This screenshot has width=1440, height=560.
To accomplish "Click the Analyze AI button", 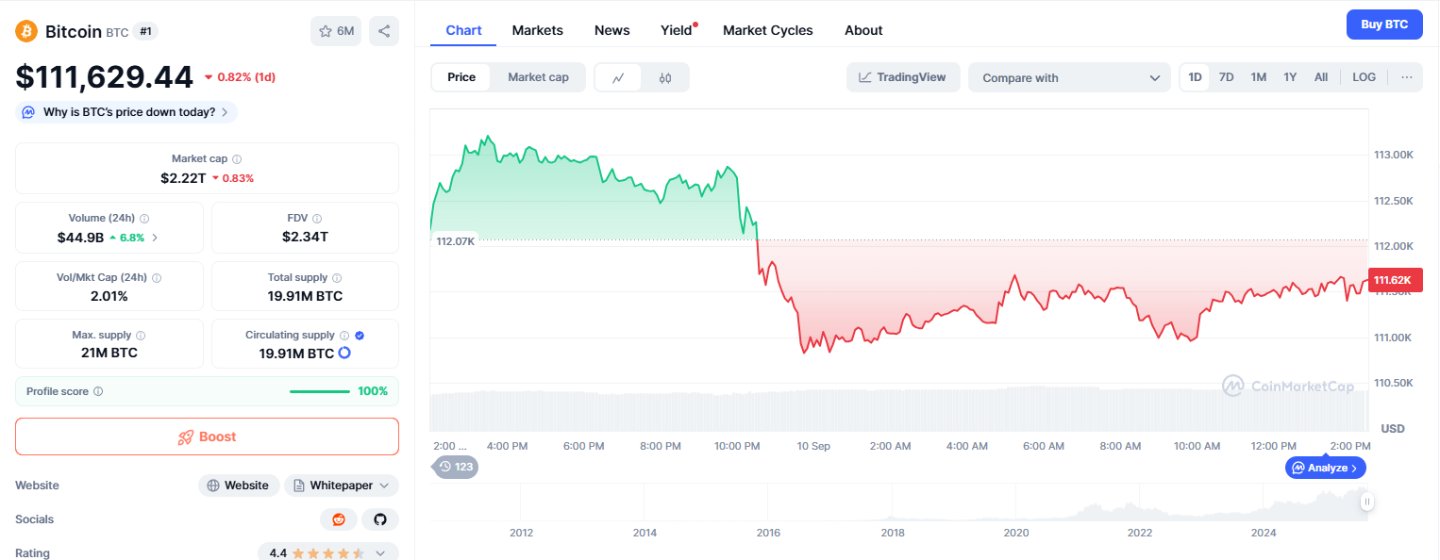I will 1326,468.
